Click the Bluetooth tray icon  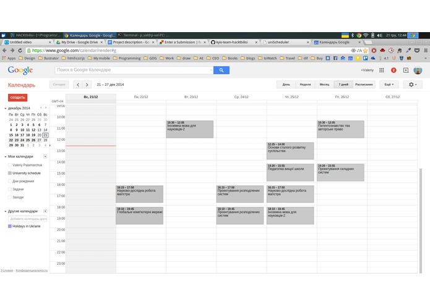click(x=353, y=35)
